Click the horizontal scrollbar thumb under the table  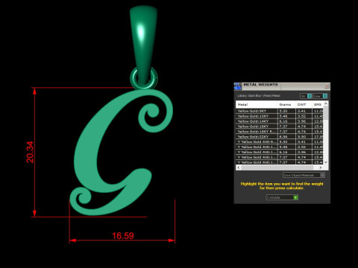(x=277, y=167)
